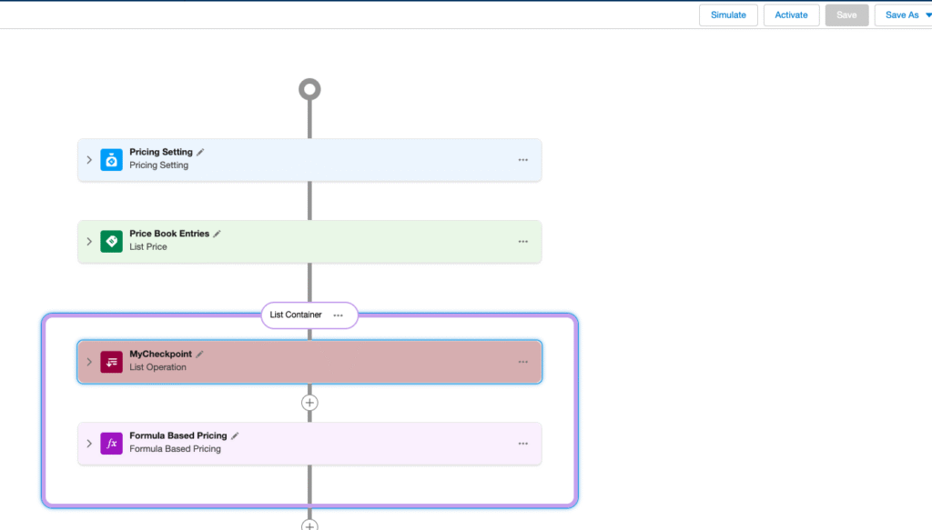Expand the Price Book Entries element
The width and height of the screenshot is (932, 530).
89,241
